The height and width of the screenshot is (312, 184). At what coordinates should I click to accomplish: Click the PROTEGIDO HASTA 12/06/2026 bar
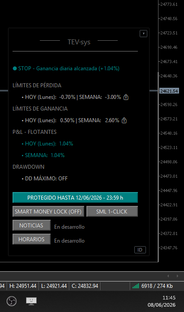coord(75,197)
